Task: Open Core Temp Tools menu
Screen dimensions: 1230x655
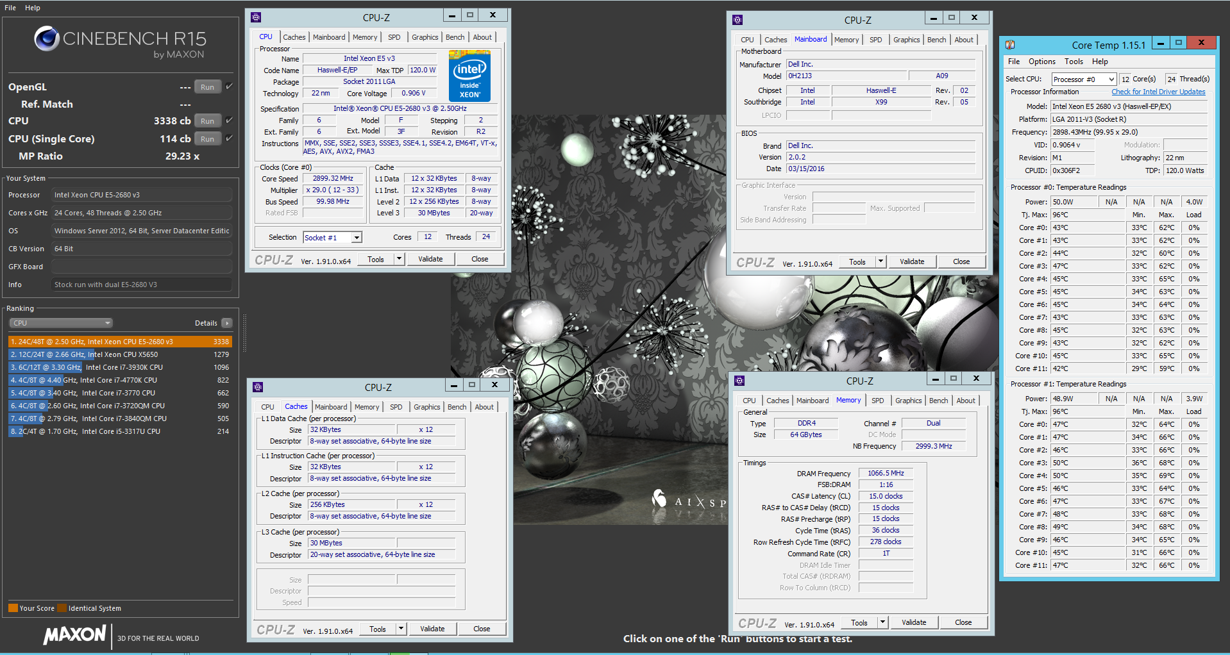Action: [1074, 62]
